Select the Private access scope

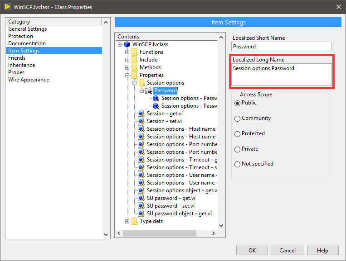tap(238, 149)
